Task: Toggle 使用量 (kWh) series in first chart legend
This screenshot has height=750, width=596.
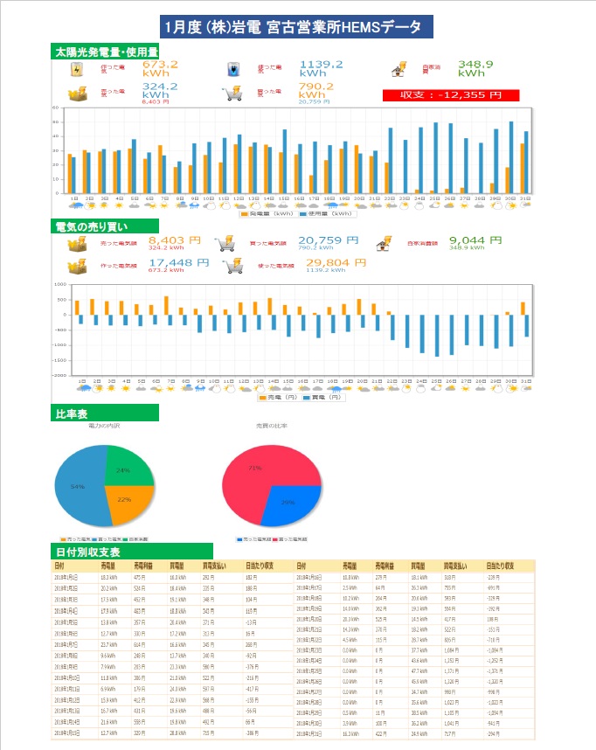Action: [325, 212]
